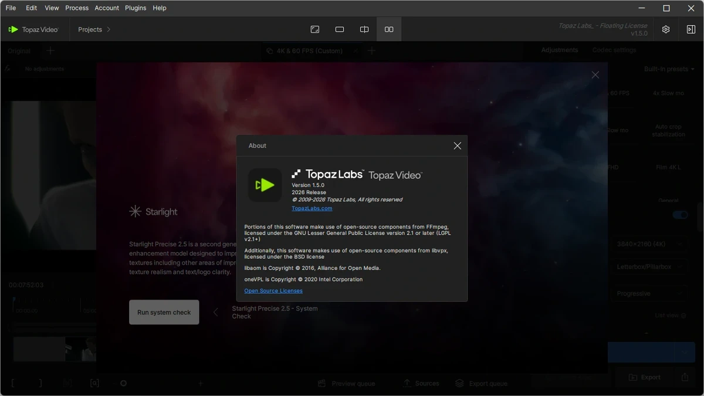Switch to the Codec settings tab
Viewport: 704px width, 396px height.
[614, 50]
